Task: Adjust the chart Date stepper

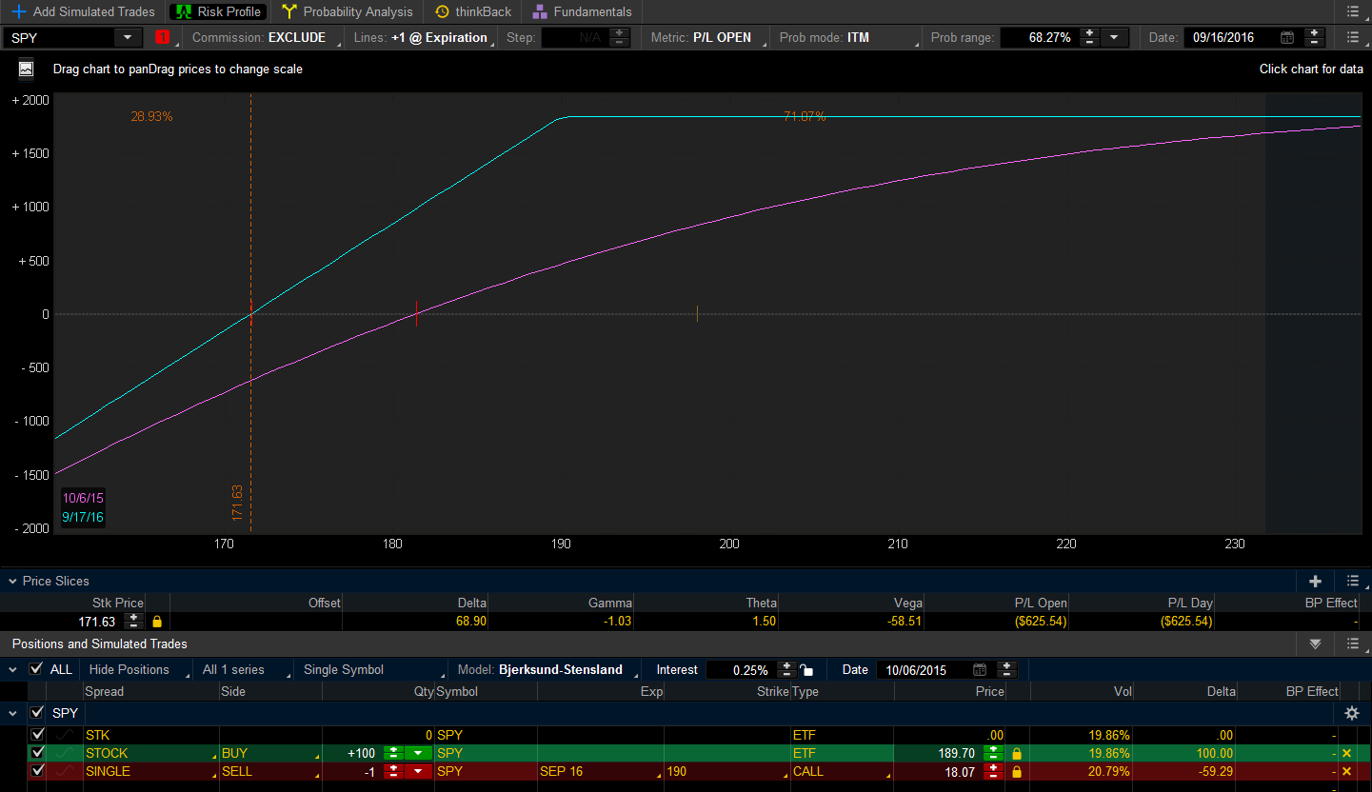Action: click(1315, 37)
